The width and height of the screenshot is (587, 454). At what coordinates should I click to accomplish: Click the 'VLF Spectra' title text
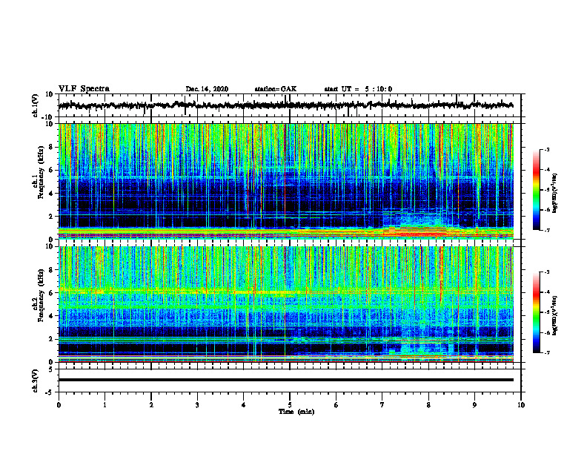pyautogui.click(x=84, y=89)
